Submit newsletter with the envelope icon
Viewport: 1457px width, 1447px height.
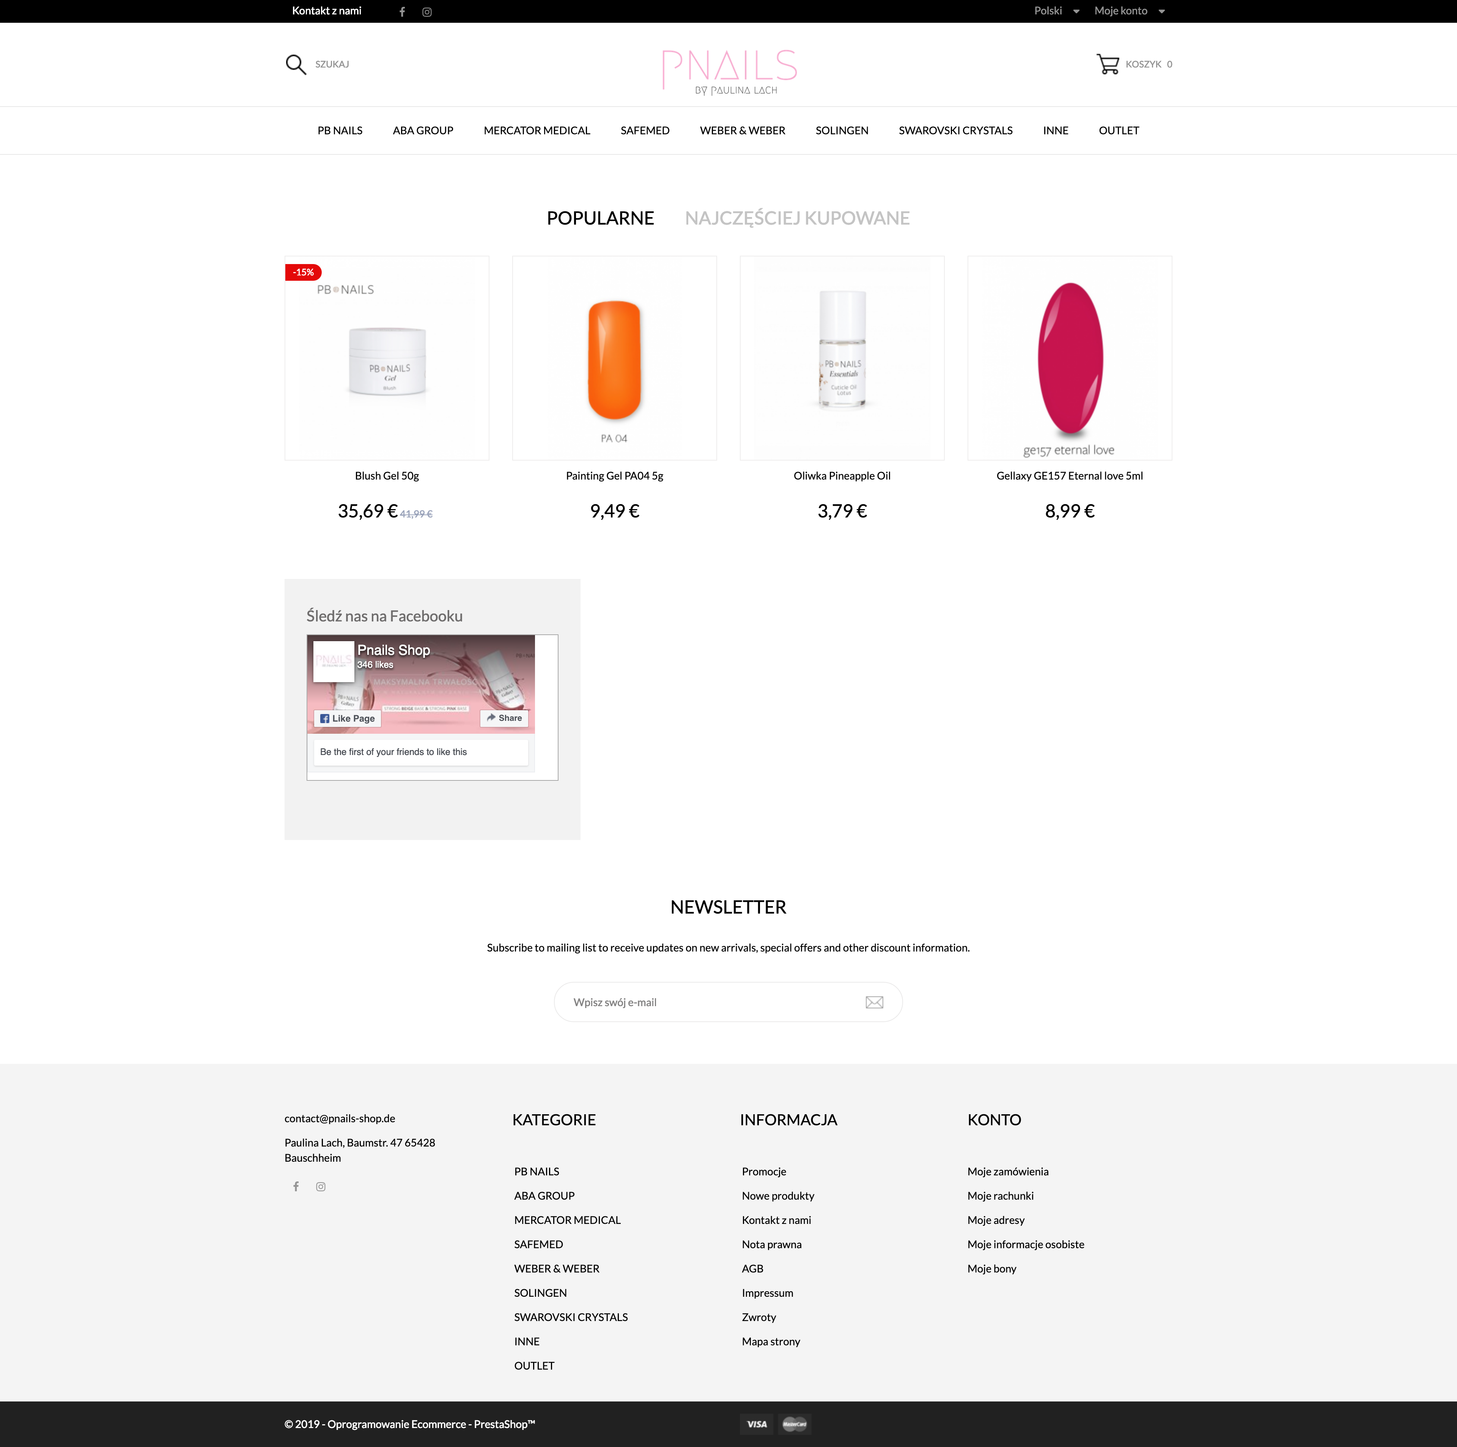pos(874,1002)
